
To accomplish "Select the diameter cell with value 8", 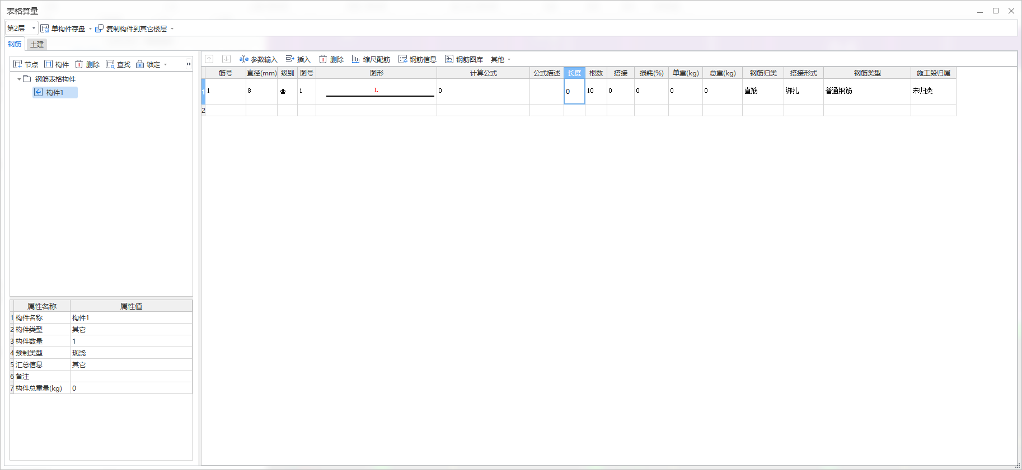I will click(262, 91).
